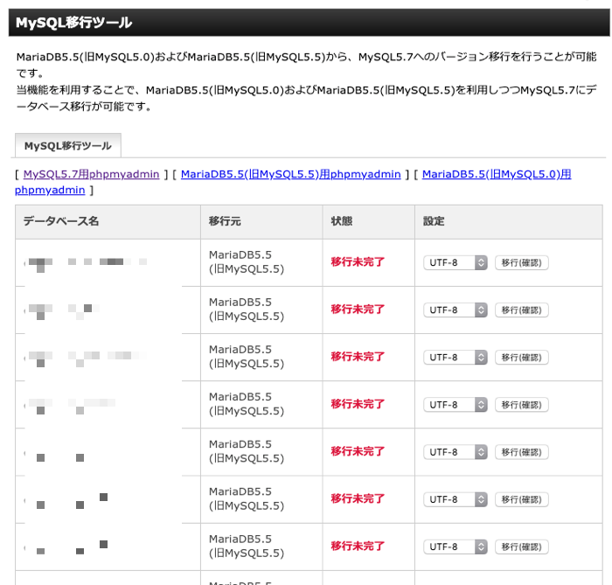Click MariaDB5.5 (旧MySQL5.5) source in sixth row

click(247, 498)
